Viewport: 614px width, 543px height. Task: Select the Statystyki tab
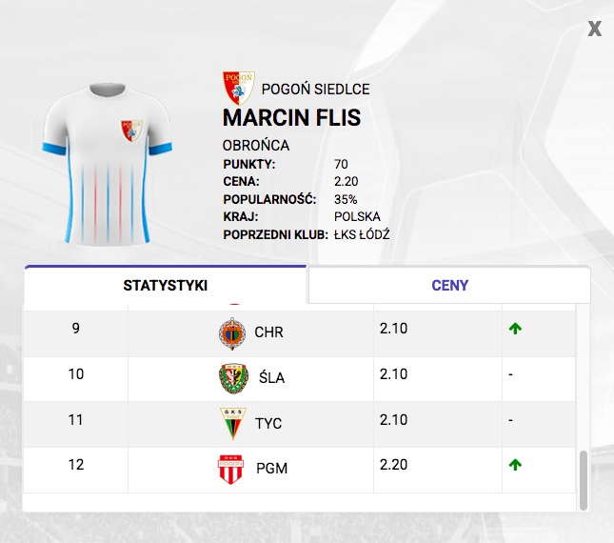tap(166, 286)
